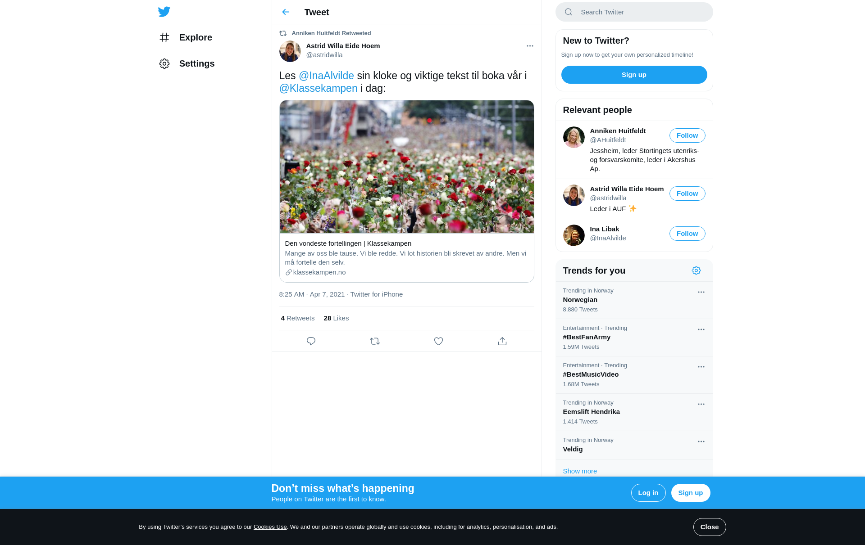865x545 pixels.
Task: Open more options for Norwegian trend
Action: 701,292
